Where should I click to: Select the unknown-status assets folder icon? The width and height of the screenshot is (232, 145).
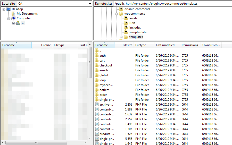[x=126, y=18]
